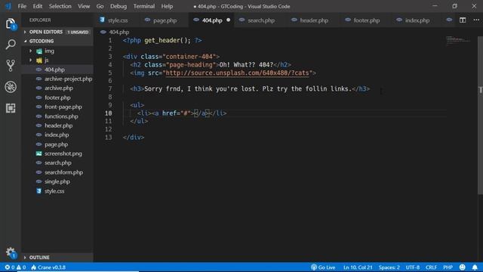Switch to the index.php tab
The image size is (483, 272).
(x=417, y=20)
